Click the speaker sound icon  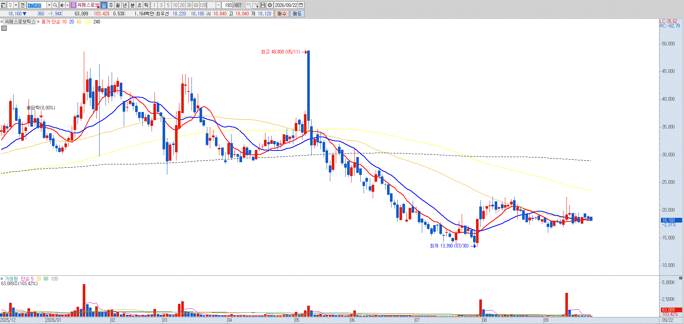[62, 5]
